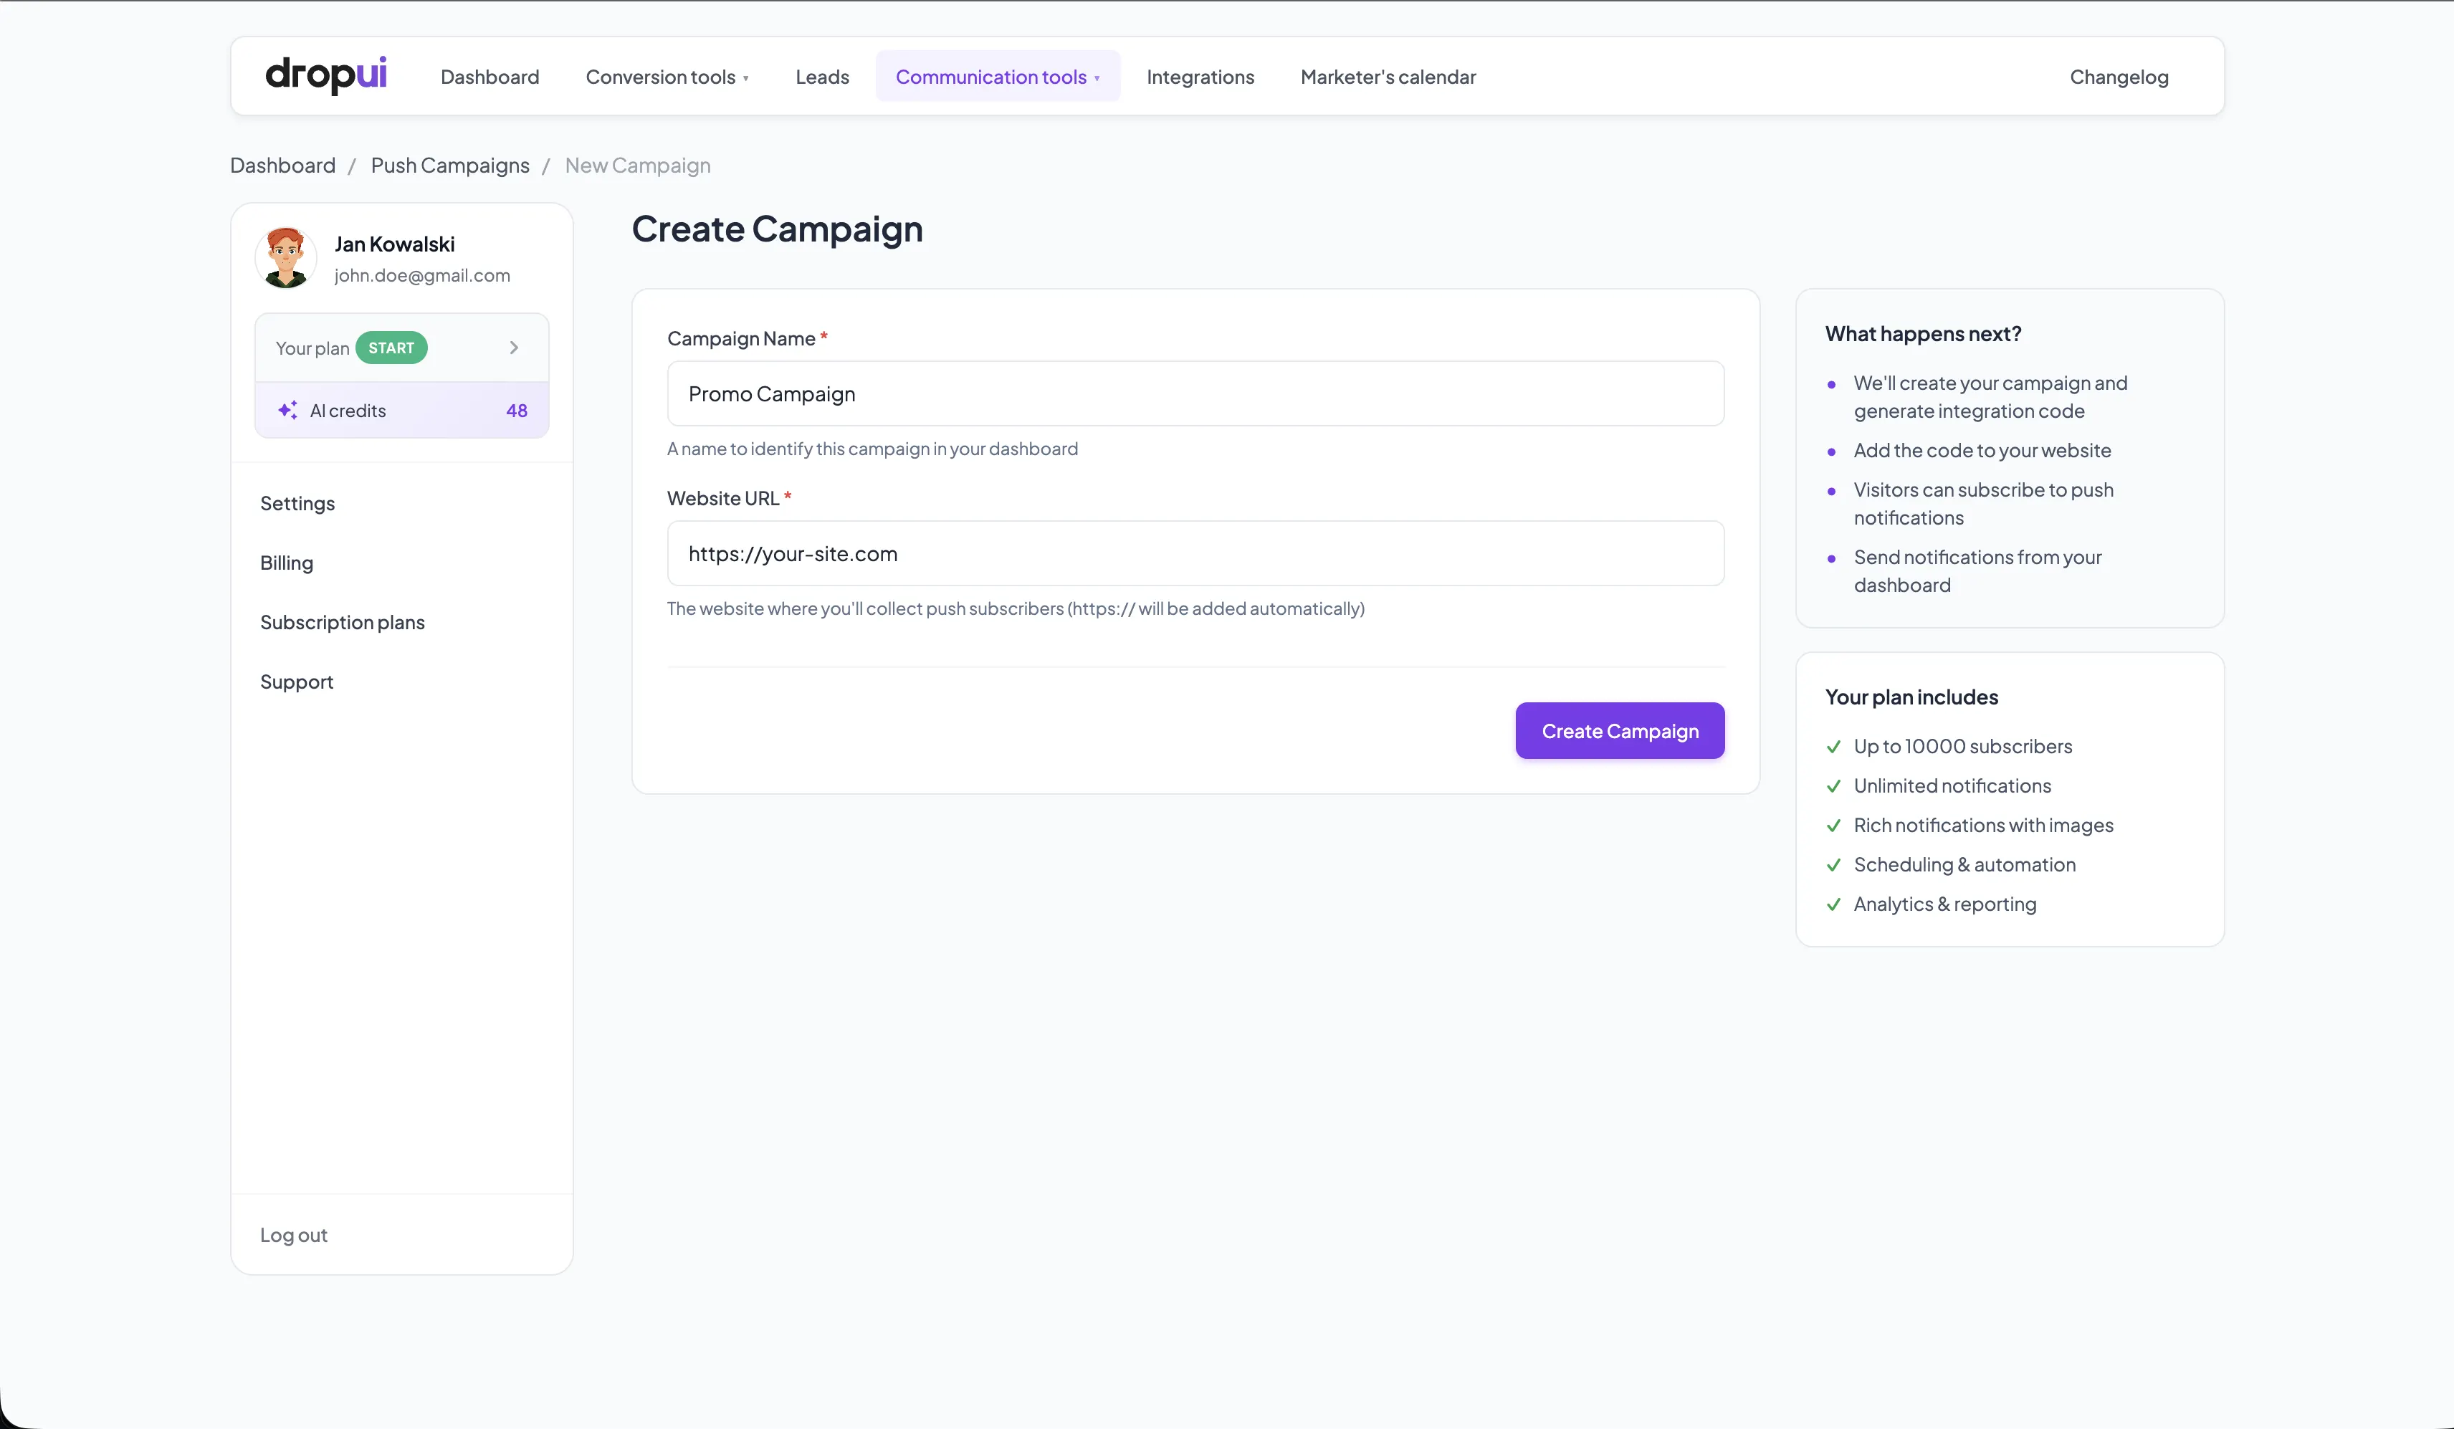The image size is (2454, 1429).
Task: Click the AI credits sparkle icon
Action: pyautogui.click(x=287, y=410)
